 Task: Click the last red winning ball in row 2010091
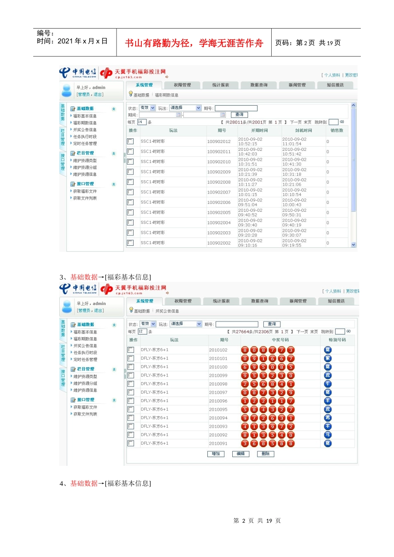pyautogui.click(x=291, y=443)
